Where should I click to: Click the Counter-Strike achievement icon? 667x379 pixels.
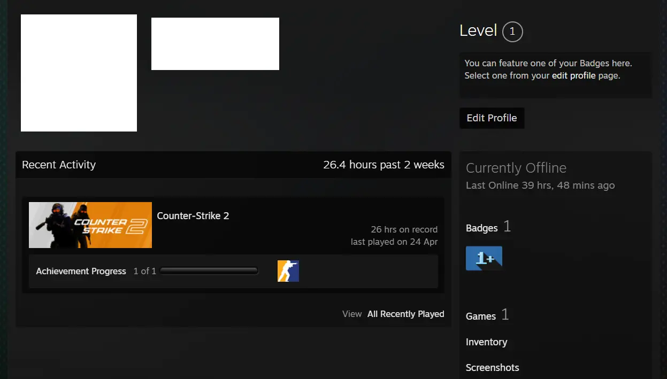(x=288, y=271)
